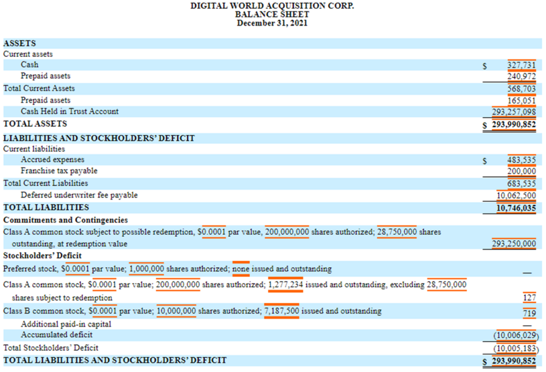Image resolution: width=546 pixels, height=372 pixels.
Task: Click the BALANCE SHEET subtitle
Action: [x=272, y=14]
